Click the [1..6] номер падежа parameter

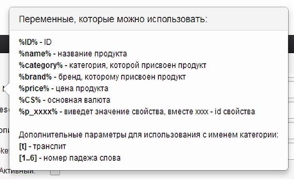coord(70,158)
